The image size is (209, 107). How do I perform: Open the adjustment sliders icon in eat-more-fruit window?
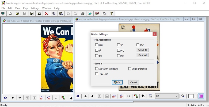pyautogui.click(x=150, y=96)
